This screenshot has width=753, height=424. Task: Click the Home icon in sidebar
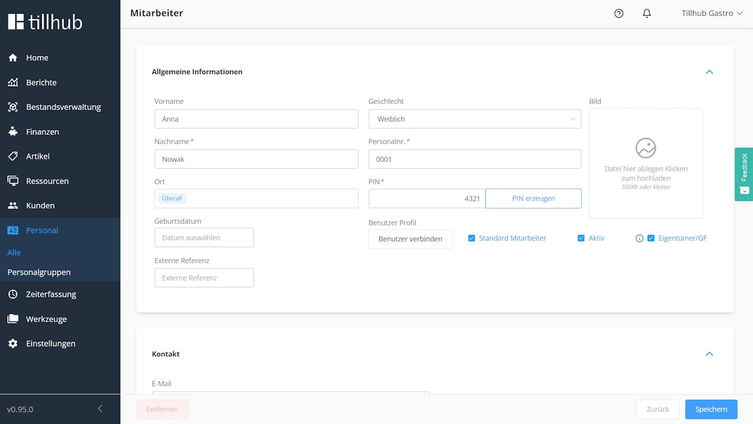[13, 58]
